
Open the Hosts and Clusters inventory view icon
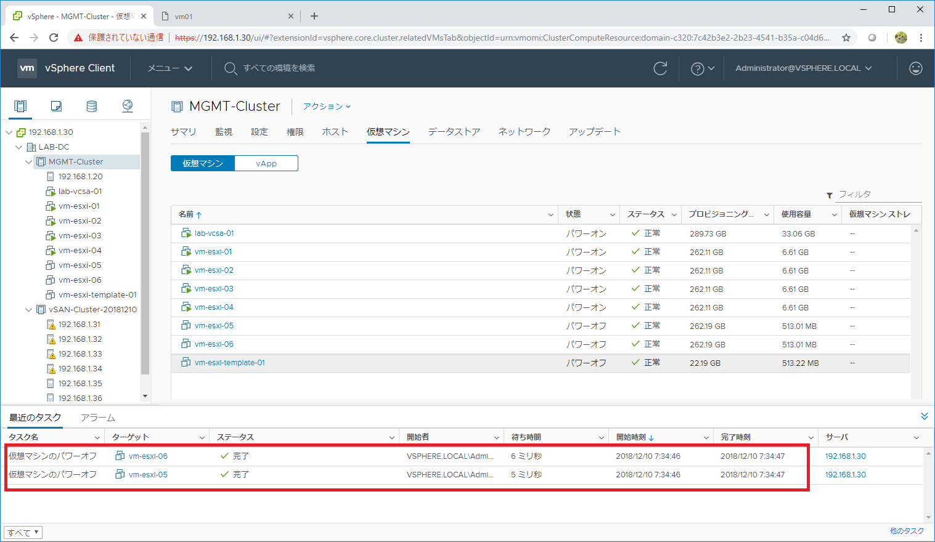[20, 106]
